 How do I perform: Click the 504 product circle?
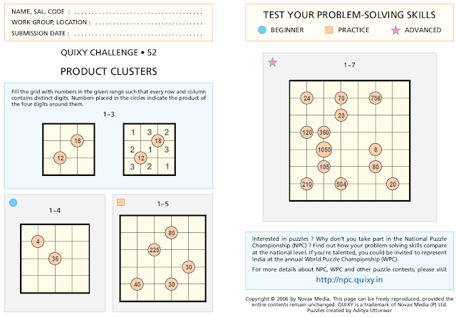tap(341, 184)
